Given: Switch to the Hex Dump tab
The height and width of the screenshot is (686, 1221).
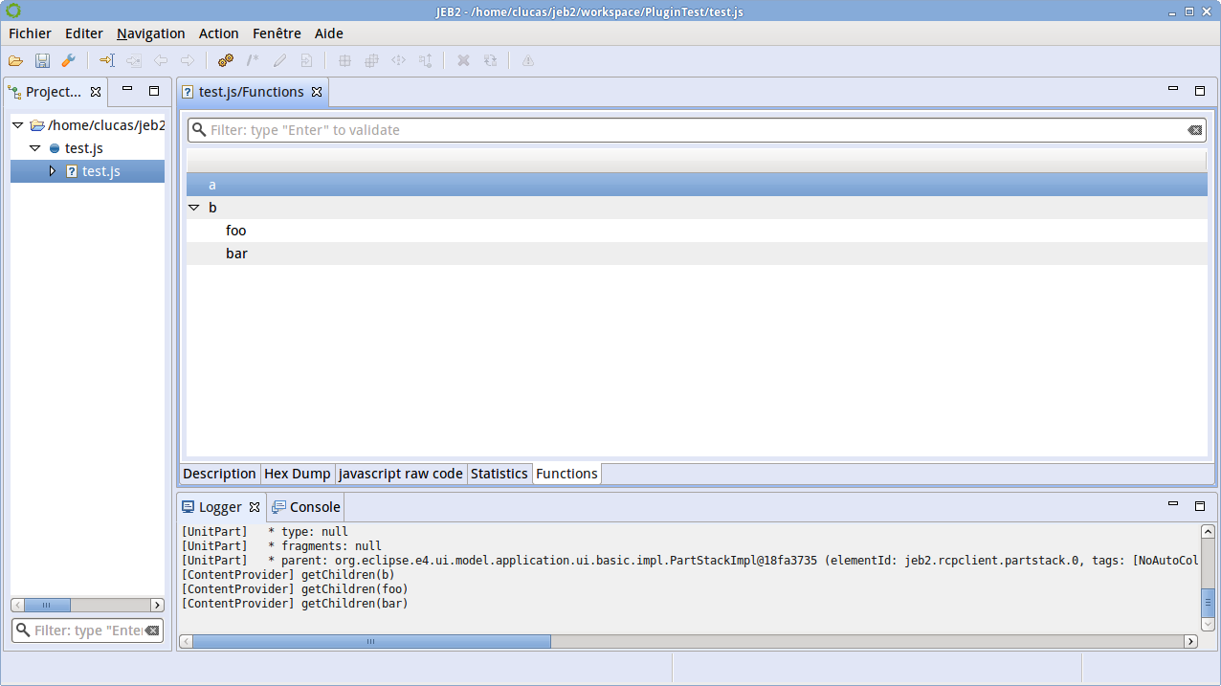Looking at the screenshot, I should [297, 474].
